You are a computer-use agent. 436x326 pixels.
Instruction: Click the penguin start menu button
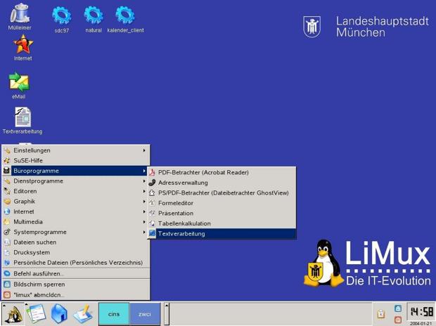point(13,314)
